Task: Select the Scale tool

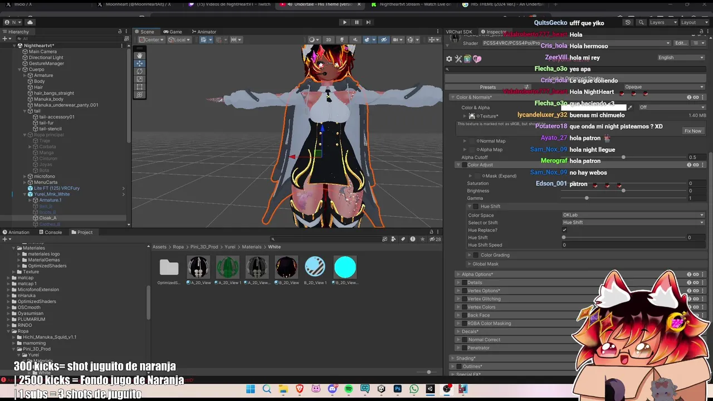Action: point(139,79)
